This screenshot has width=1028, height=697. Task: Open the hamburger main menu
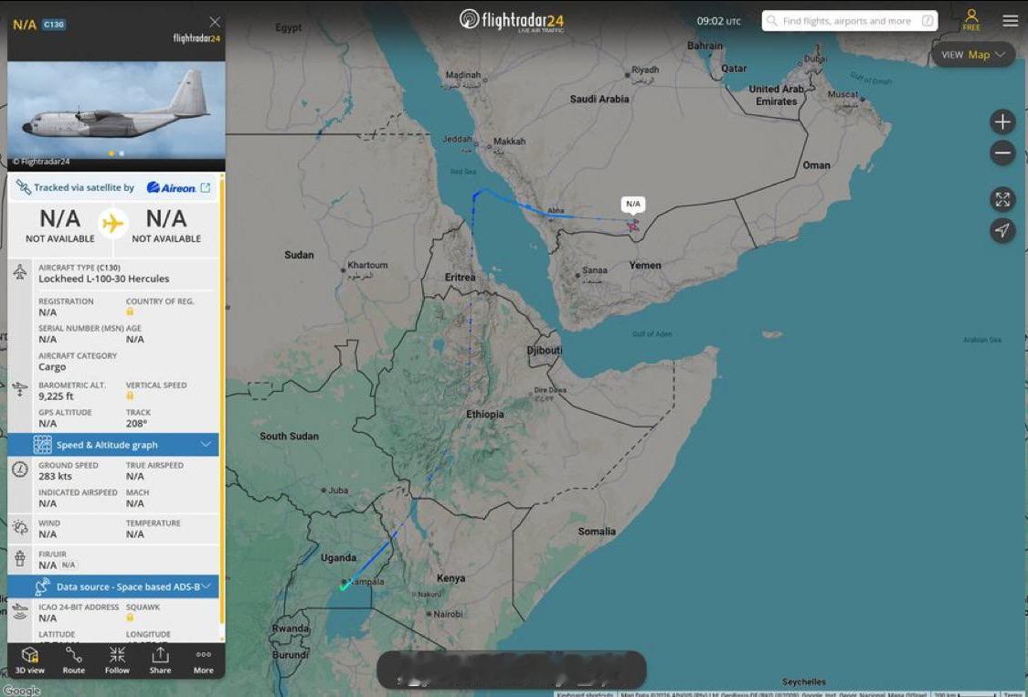[x=1011, y=20]
